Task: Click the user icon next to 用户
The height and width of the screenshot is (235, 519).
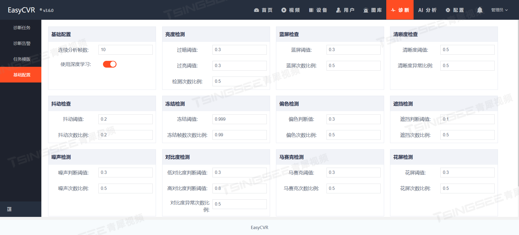Action: click(338, 10)
